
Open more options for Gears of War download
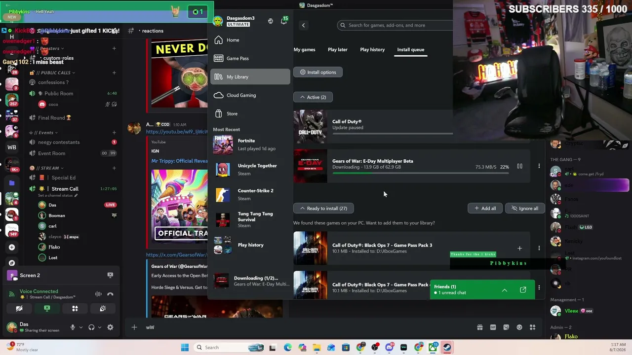click(x=539, y=166)
